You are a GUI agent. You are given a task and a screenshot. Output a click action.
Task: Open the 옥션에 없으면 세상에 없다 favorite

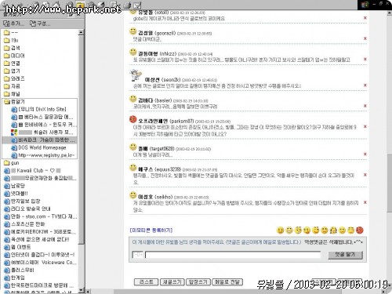(37, 239)
